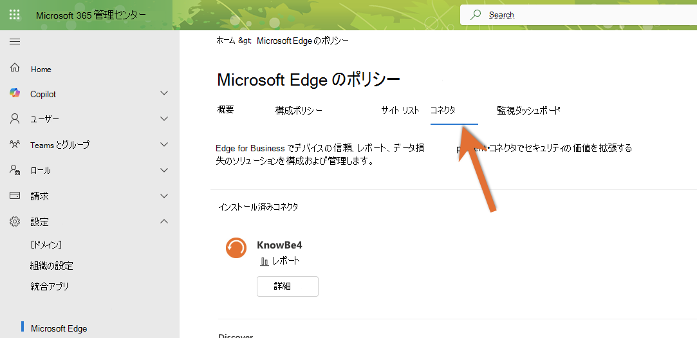Switch to the 構成ポリシー tab

pos(299,111)
